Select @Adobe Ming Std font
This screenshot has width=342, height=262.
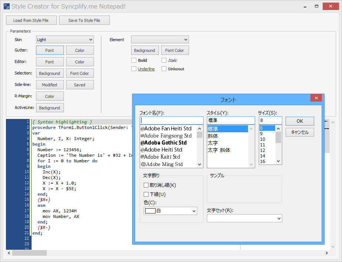tap(162, 164)
